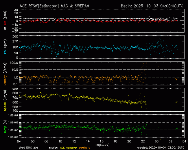Screen dimensions: 188x150
Task: Click the start DOY: 276 text
Action: (x=28, y=148)
